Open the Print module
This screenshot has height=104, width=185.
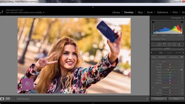(175, 12)
